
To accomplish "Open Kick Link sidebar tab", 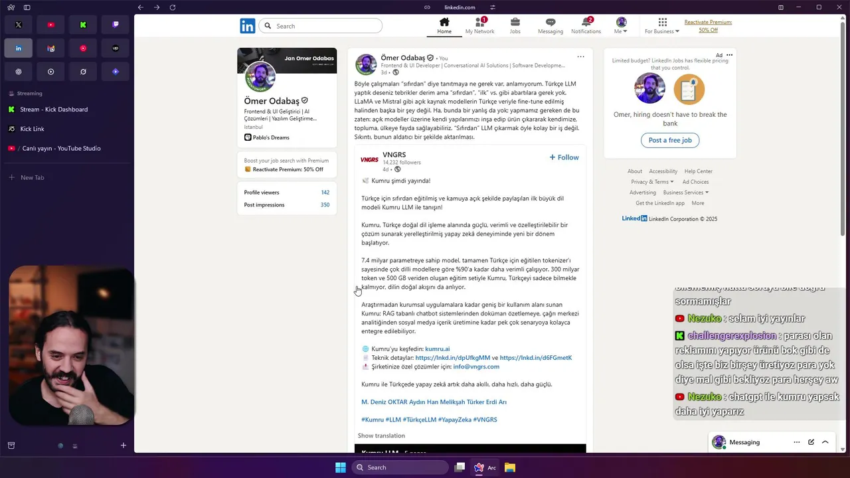I will (x=67, y=129).
